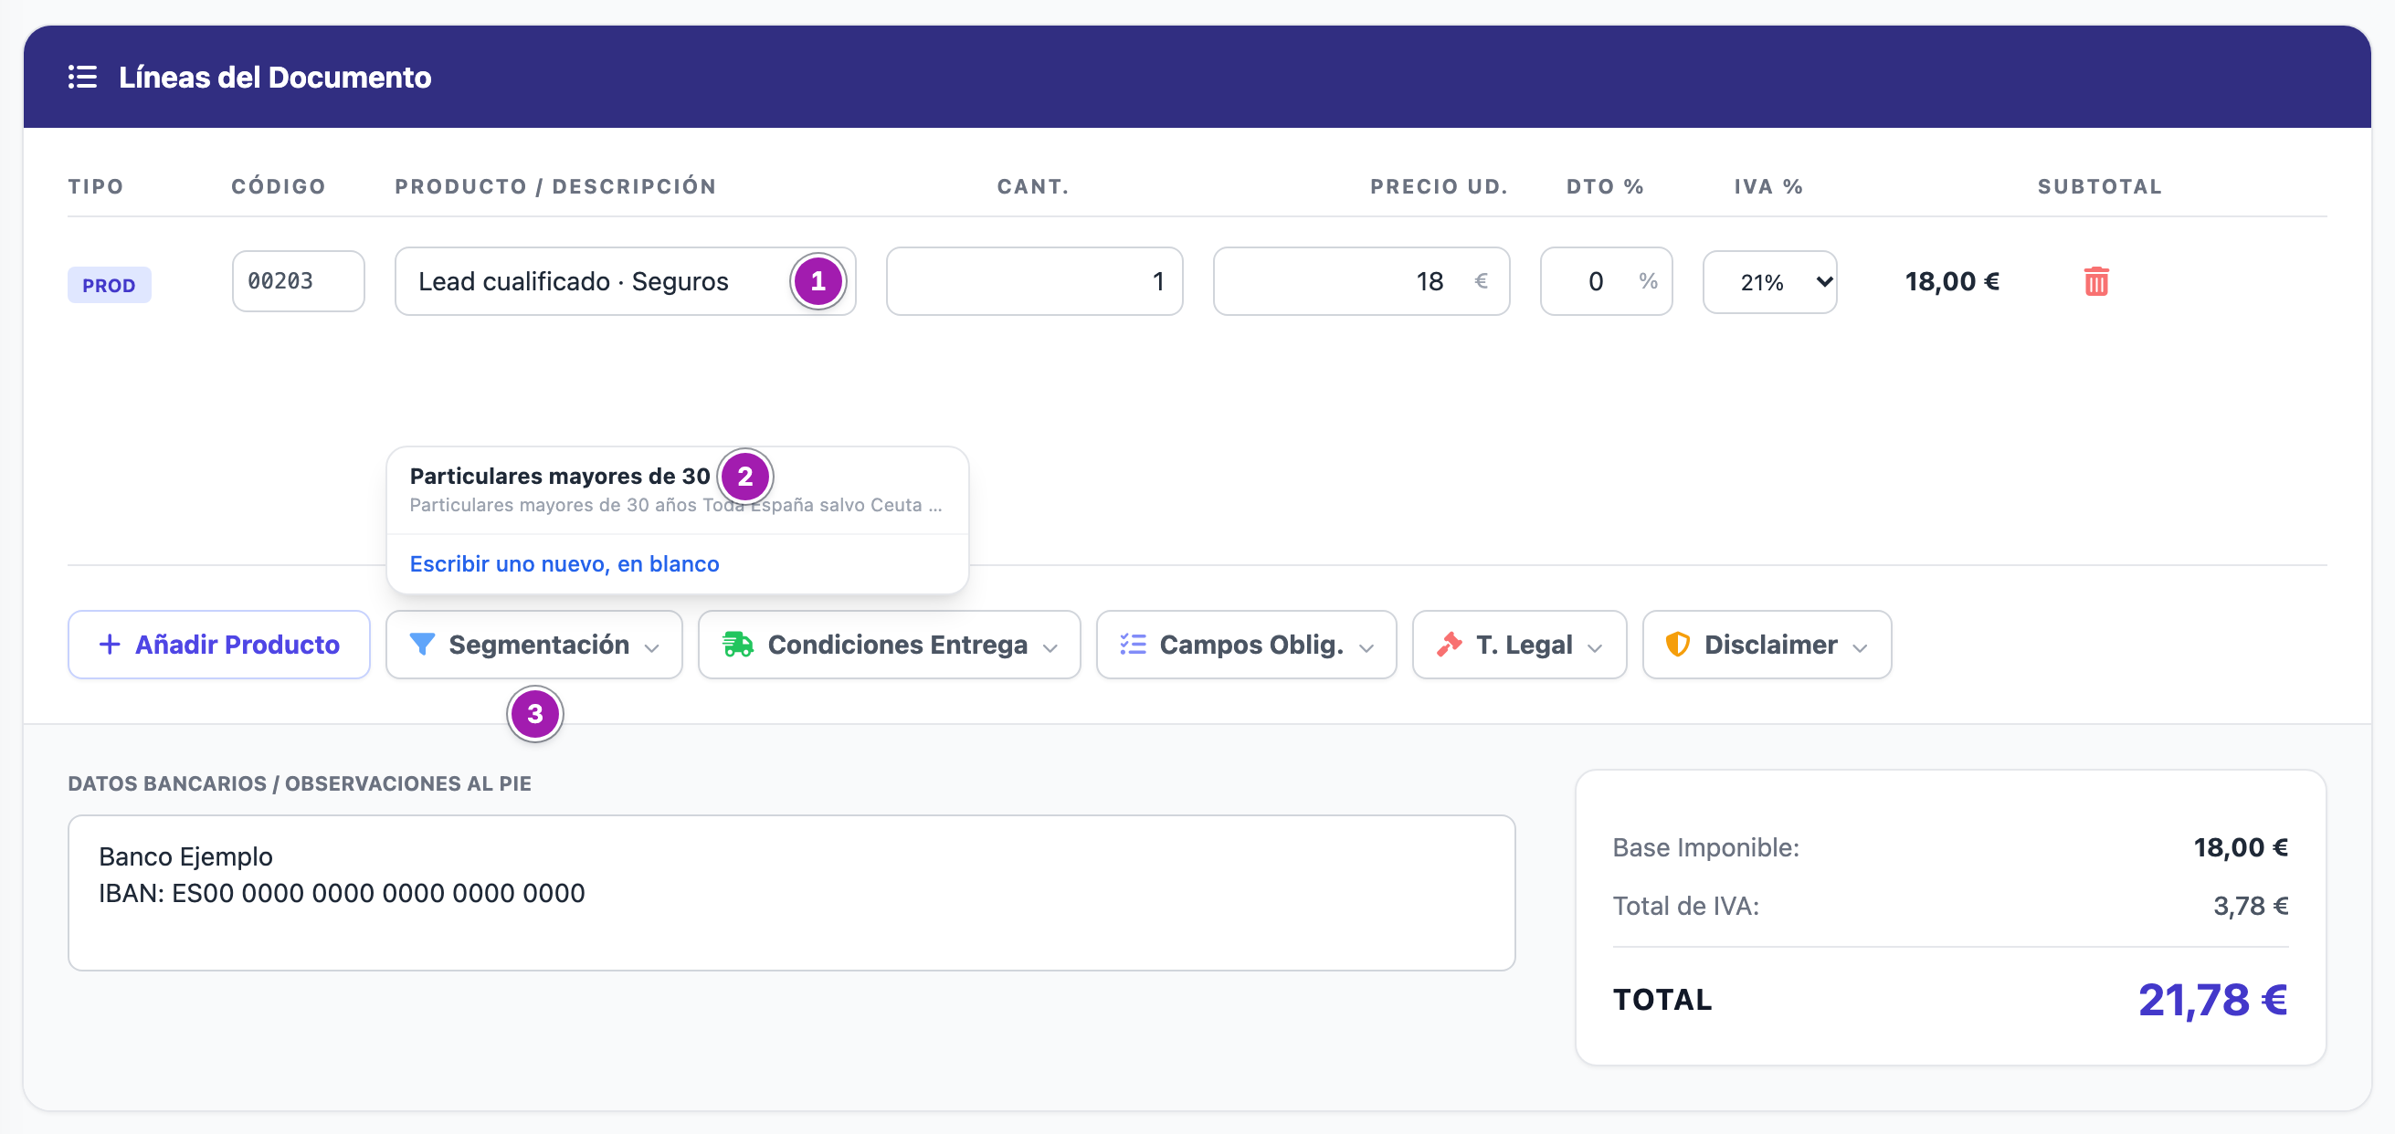
Task: Click the list icon beside Líneas del Documento
Action: click(x=83, y=77)
